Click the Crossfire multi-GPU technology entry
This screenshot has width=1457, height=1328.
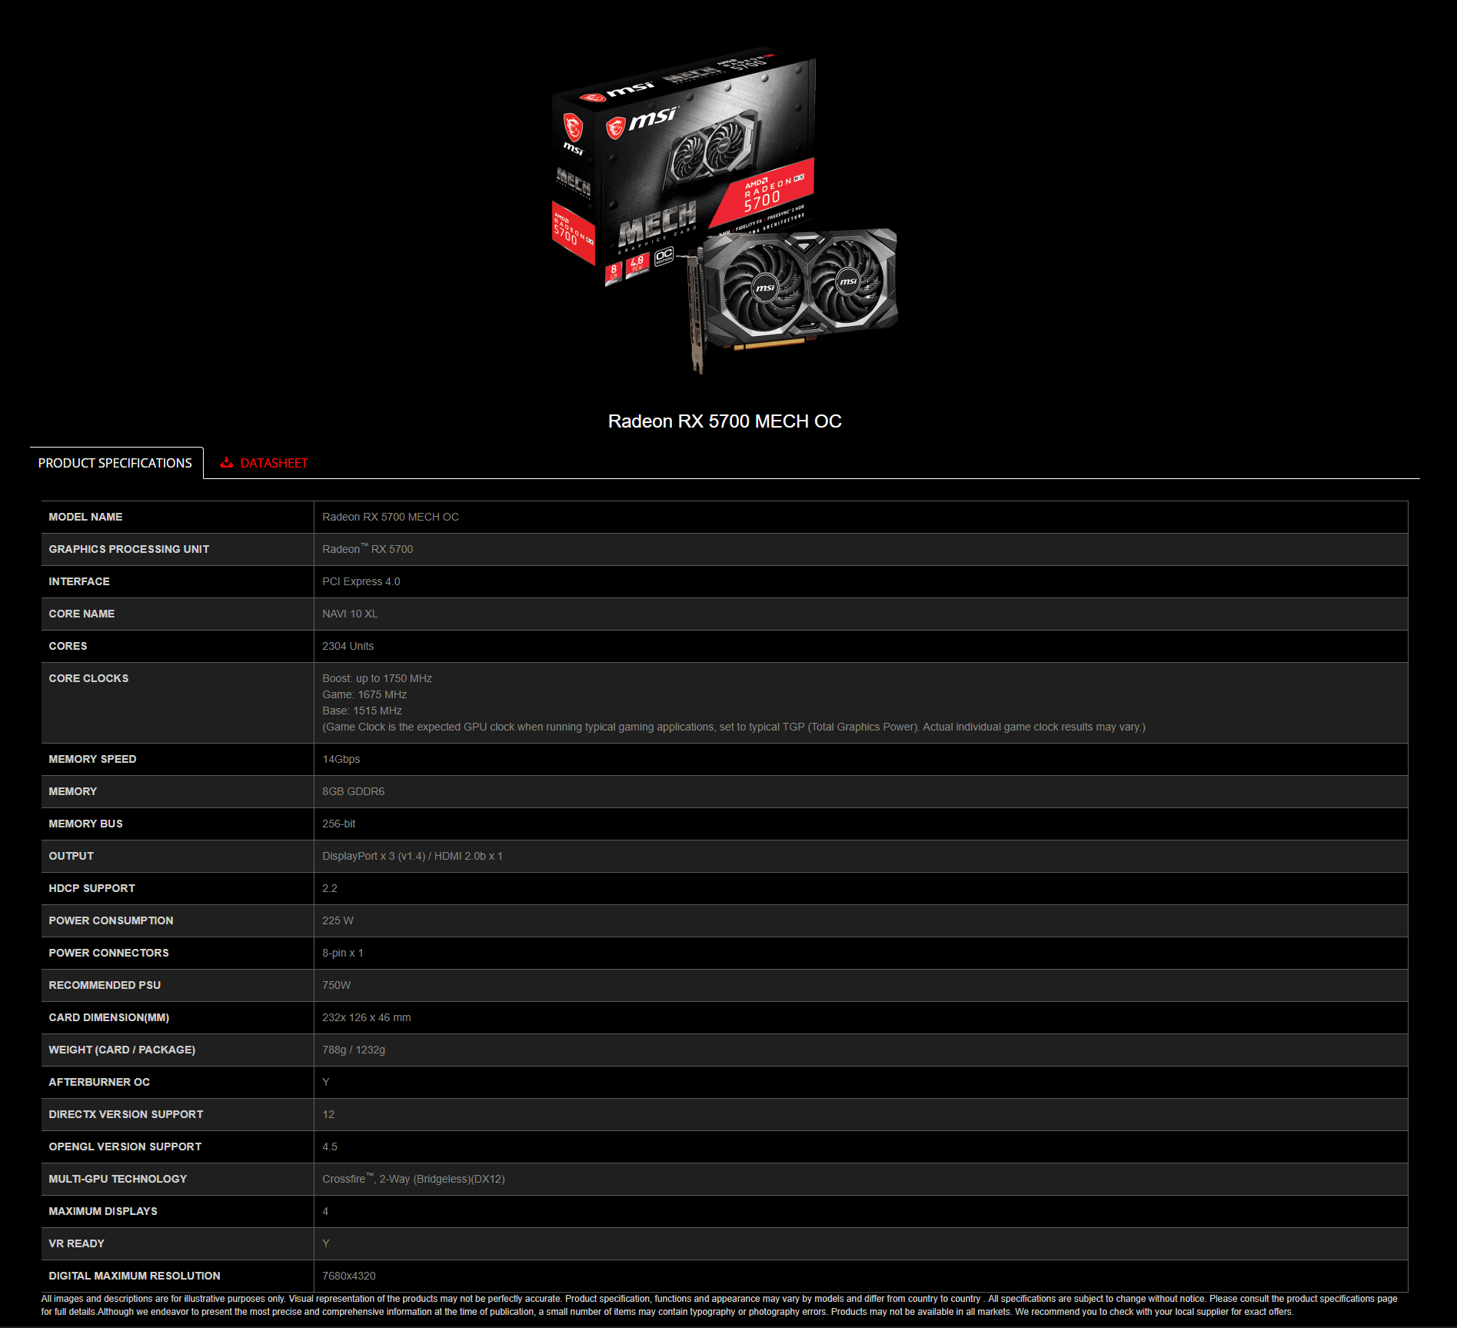414,1179
